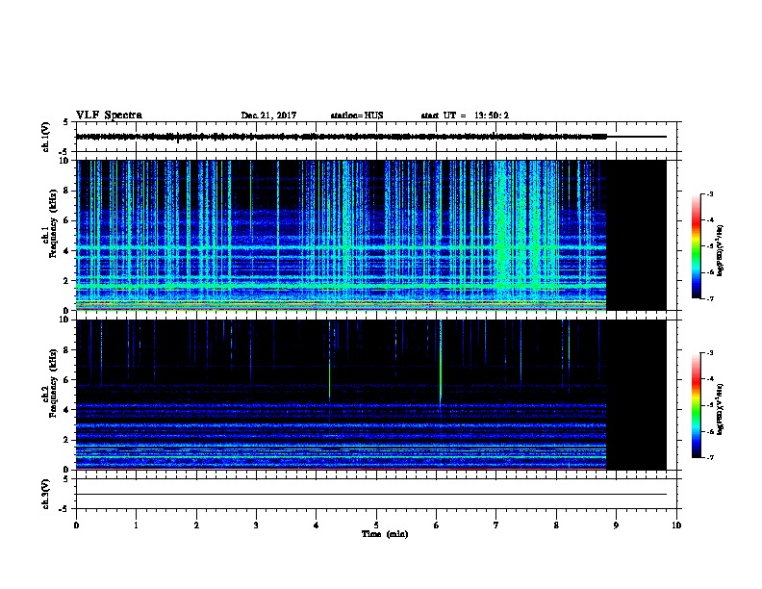Screen dimensions: 762x589
Task: Click time axis tick label "4"
Action: click(x=317, y=525)
